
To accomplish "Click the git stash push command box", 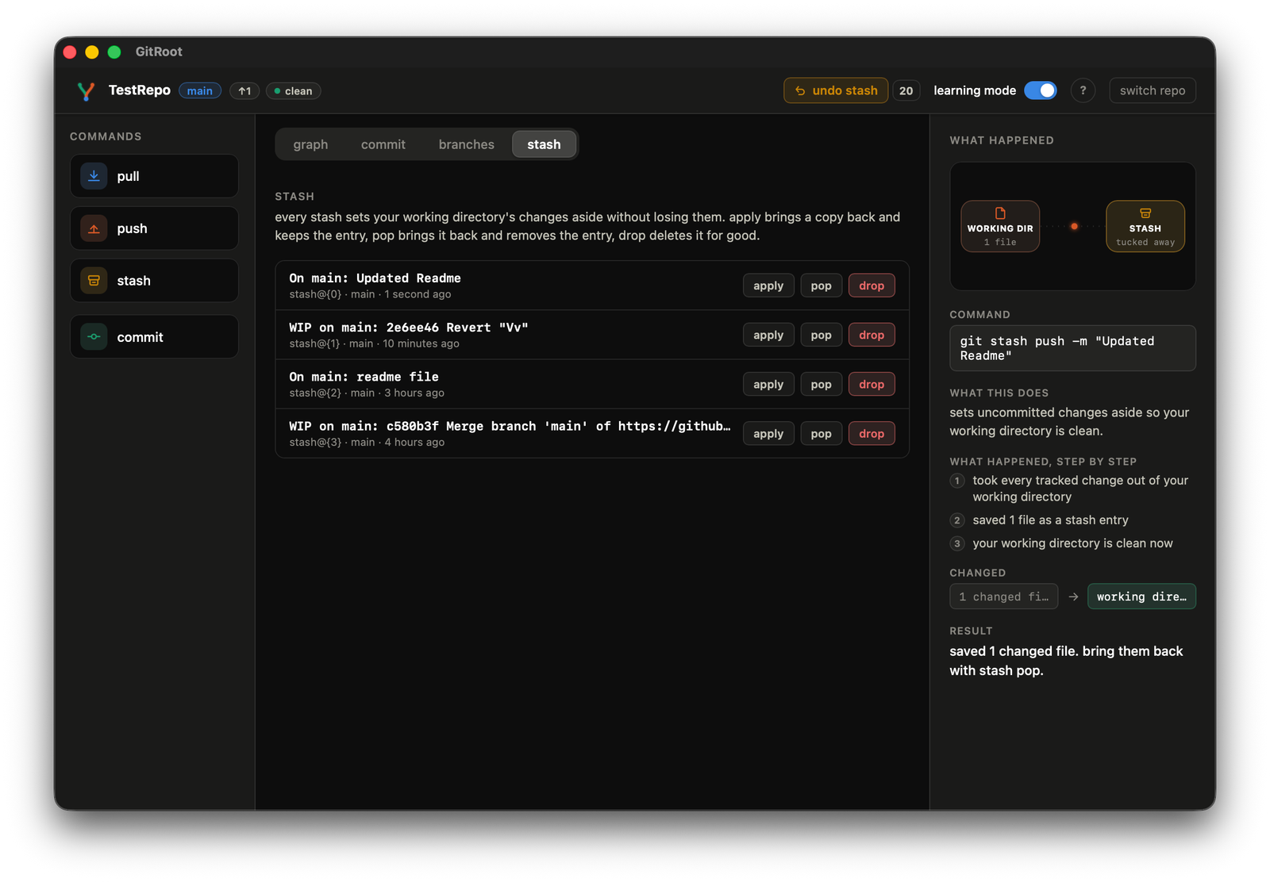I will click(x=1072, y=348).
